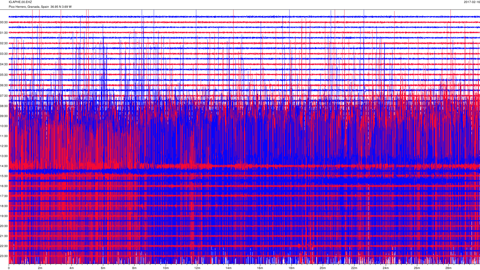Click the 14m tick on bottom axis
Image resolution: width=480 pixels, height=270 pixels.
tap(228, 268)
